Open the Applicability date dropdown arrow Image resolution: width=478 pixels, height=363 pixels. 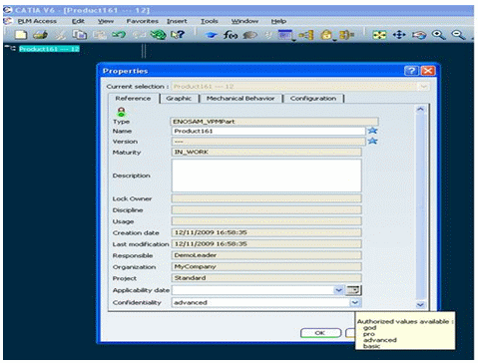(338, 290)
